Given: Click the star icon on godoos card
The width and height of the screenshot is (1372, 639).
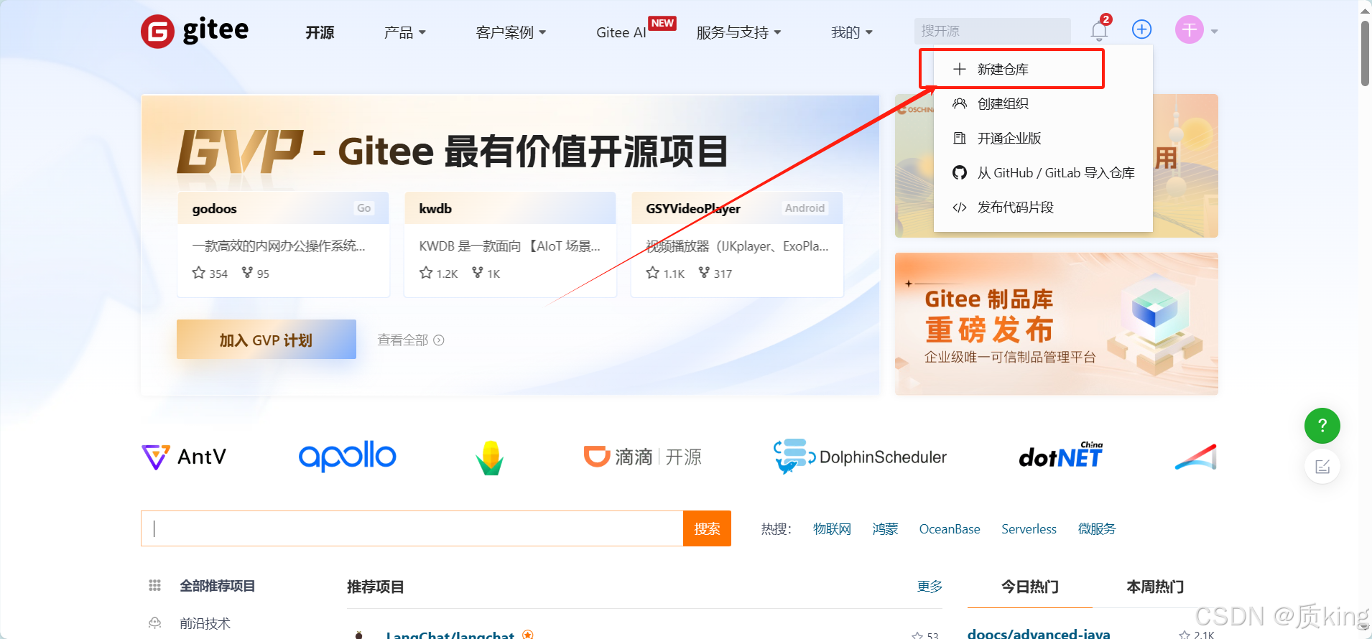Looking at the screenshot, I should coord(199,273).
